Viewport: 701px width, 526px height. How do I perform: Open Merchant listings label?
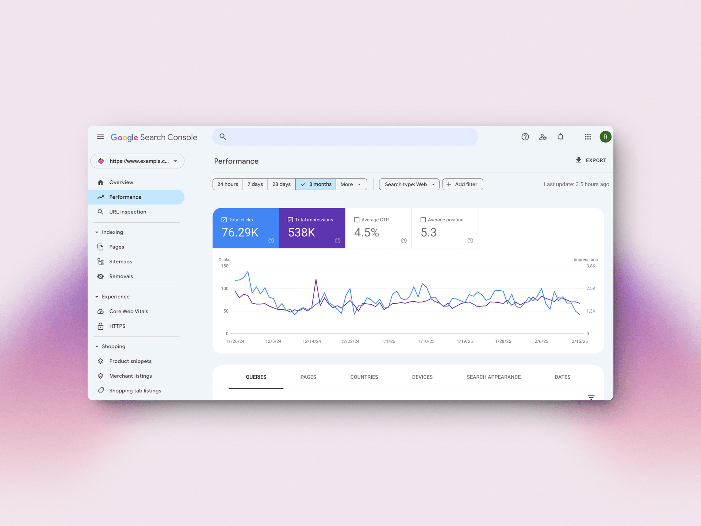pos(131,376)
